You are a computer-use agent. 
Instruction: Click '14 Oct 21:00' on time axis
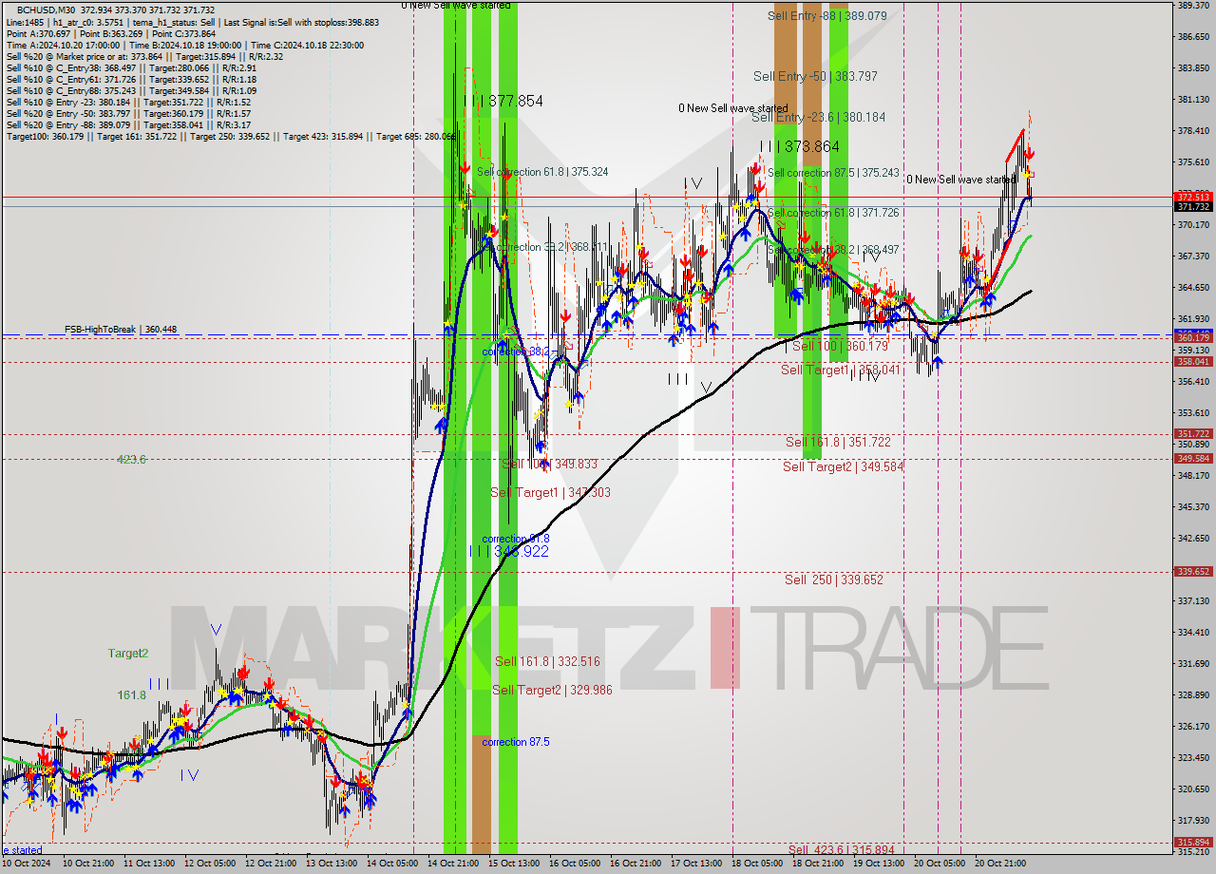pos(453,864)
